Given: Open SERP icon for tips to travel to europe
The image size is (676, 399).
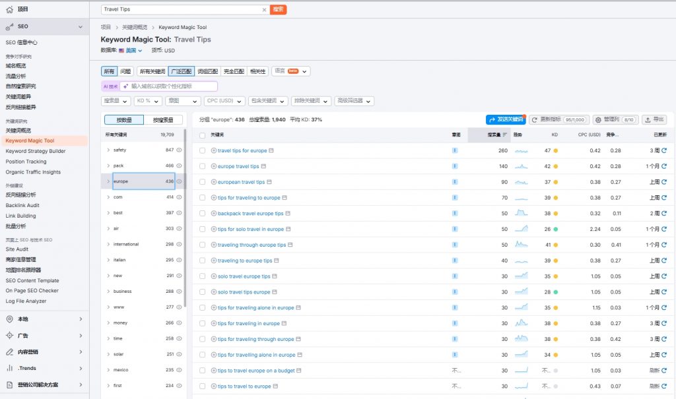Looking at the screenshot, I should (x=275, y=386).
